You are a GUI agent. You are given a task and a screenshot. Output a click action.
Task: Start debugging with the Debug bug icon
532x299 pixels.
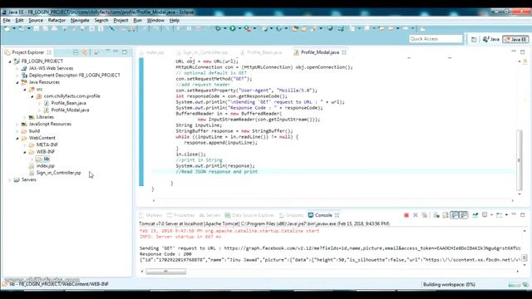click(x=218, y=29)
